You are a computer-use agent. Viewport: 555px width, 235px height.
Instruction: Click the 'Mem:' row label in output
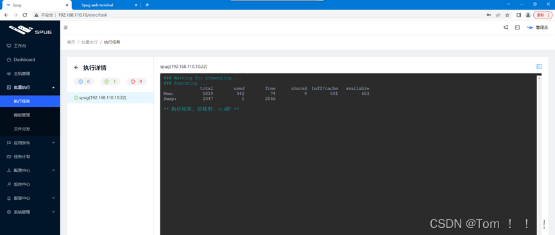(x=169, y=93)
